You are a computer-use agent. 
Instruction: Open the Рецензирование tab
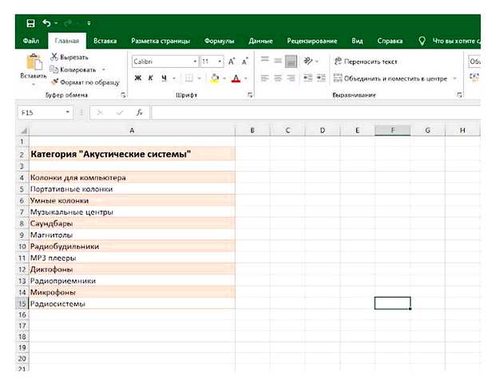coord(312,41)
